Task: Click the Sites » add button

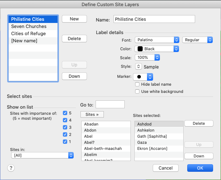Action: click(x=92, y=114)
